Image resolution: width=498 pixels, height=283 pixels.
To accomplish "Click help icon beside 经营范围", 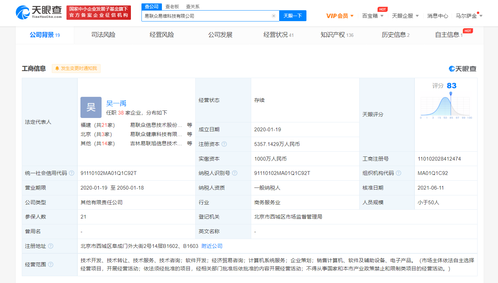I will click(50, 265).
